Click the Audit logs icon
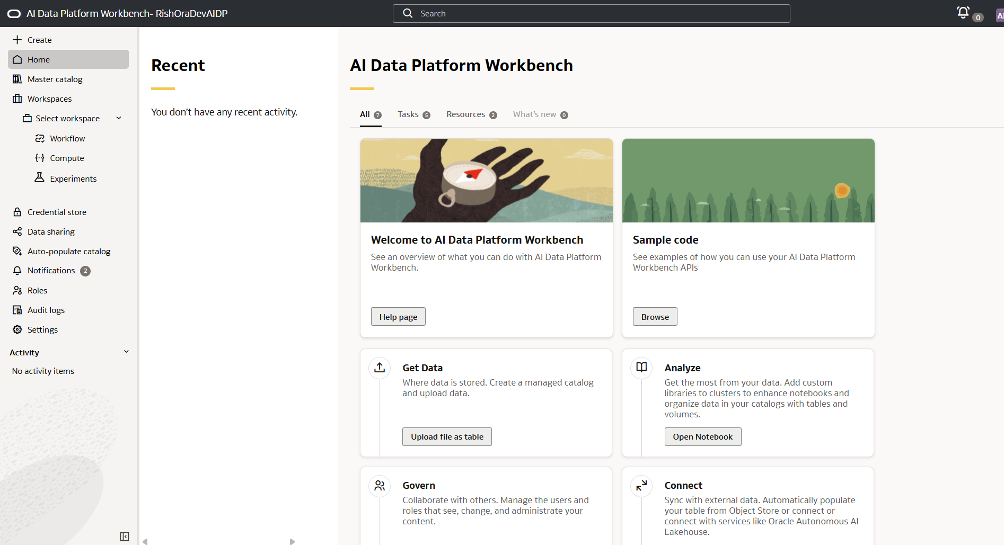Viewport: 1004px width, 545px height. (17, 310)
